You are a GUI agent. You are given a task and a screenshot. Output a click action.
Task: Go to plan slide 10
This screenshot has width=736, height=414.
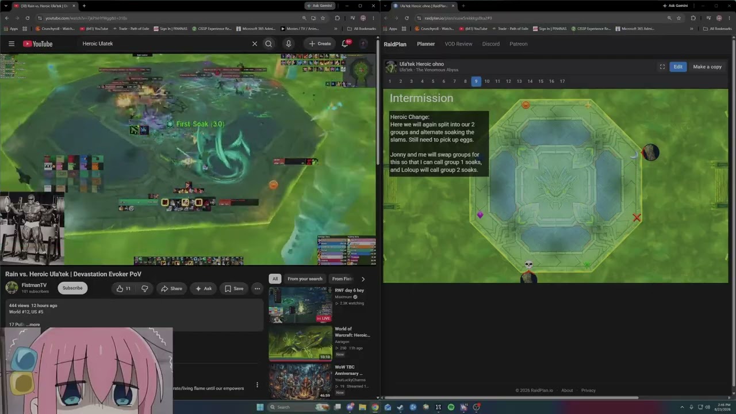pyautogui.click(x=487, y=82)
